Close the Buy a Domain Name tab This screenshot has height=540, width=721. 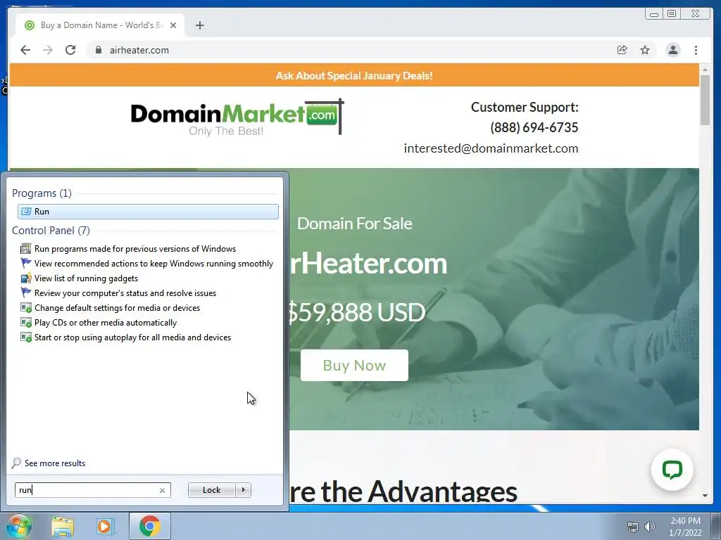(173, 25)
